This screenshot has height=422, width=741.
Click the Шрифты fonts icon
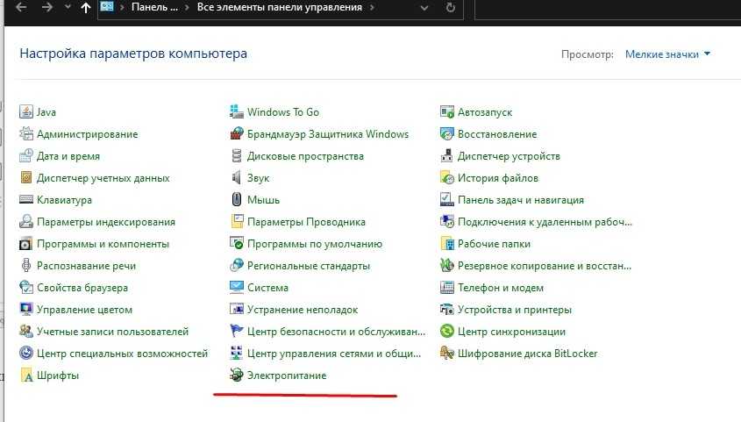click(26, 376)
